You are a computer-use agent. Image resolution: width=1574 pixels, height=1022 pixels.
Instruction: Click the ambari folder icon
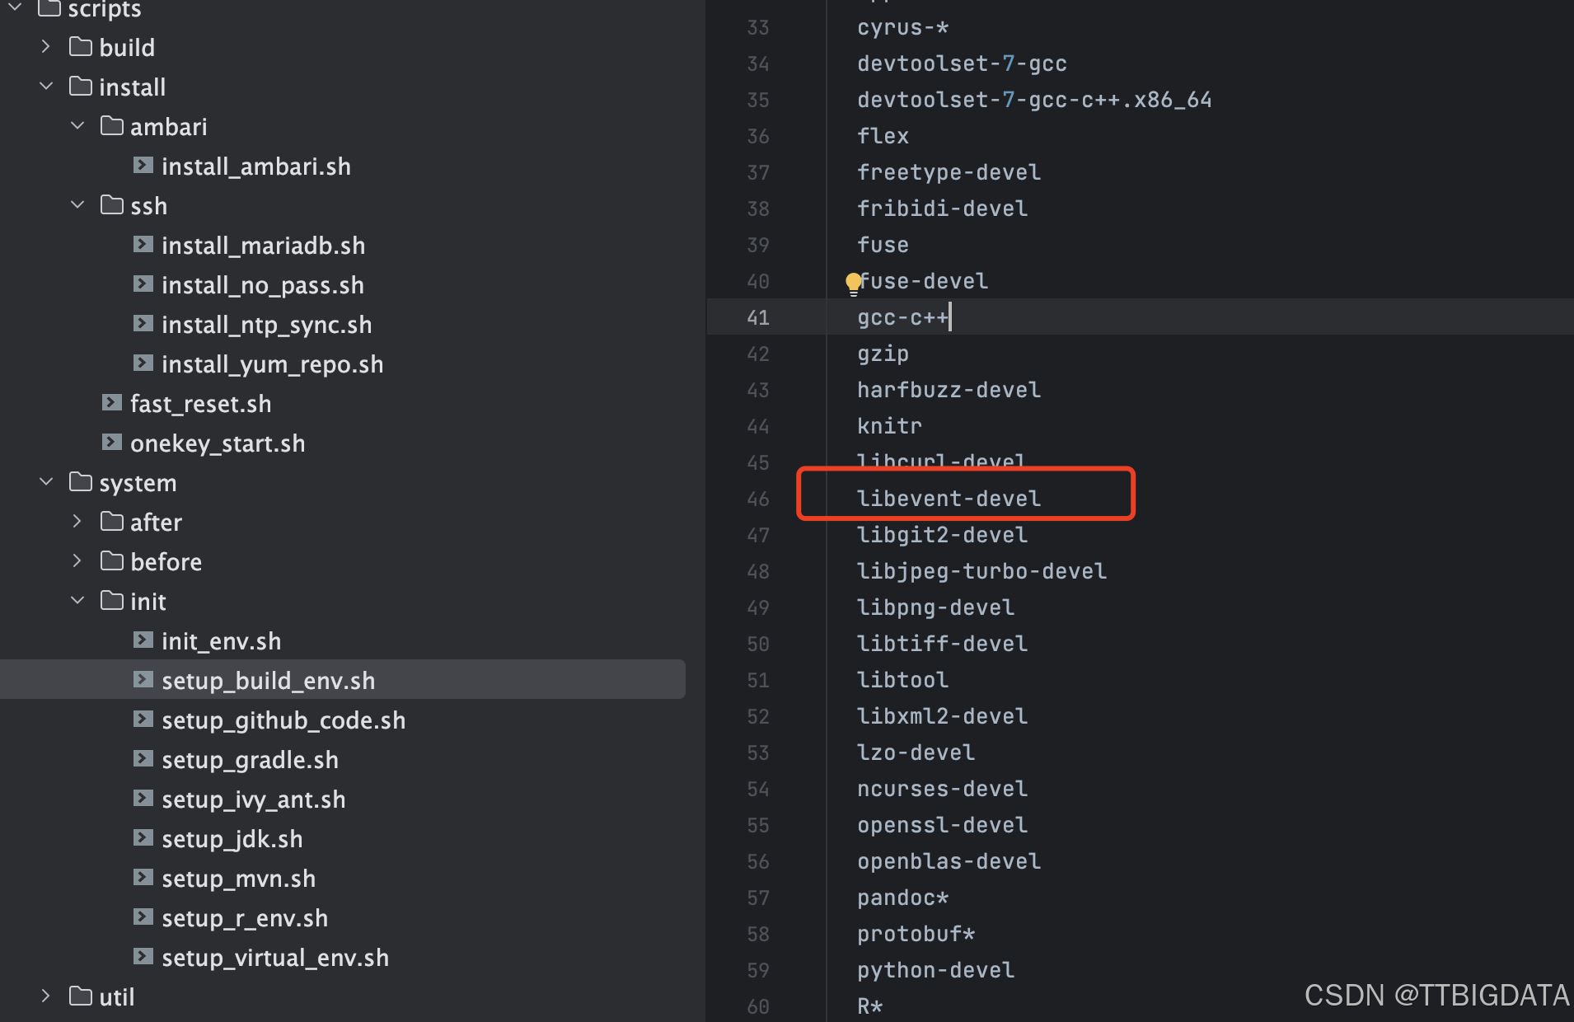coord(112,125)
